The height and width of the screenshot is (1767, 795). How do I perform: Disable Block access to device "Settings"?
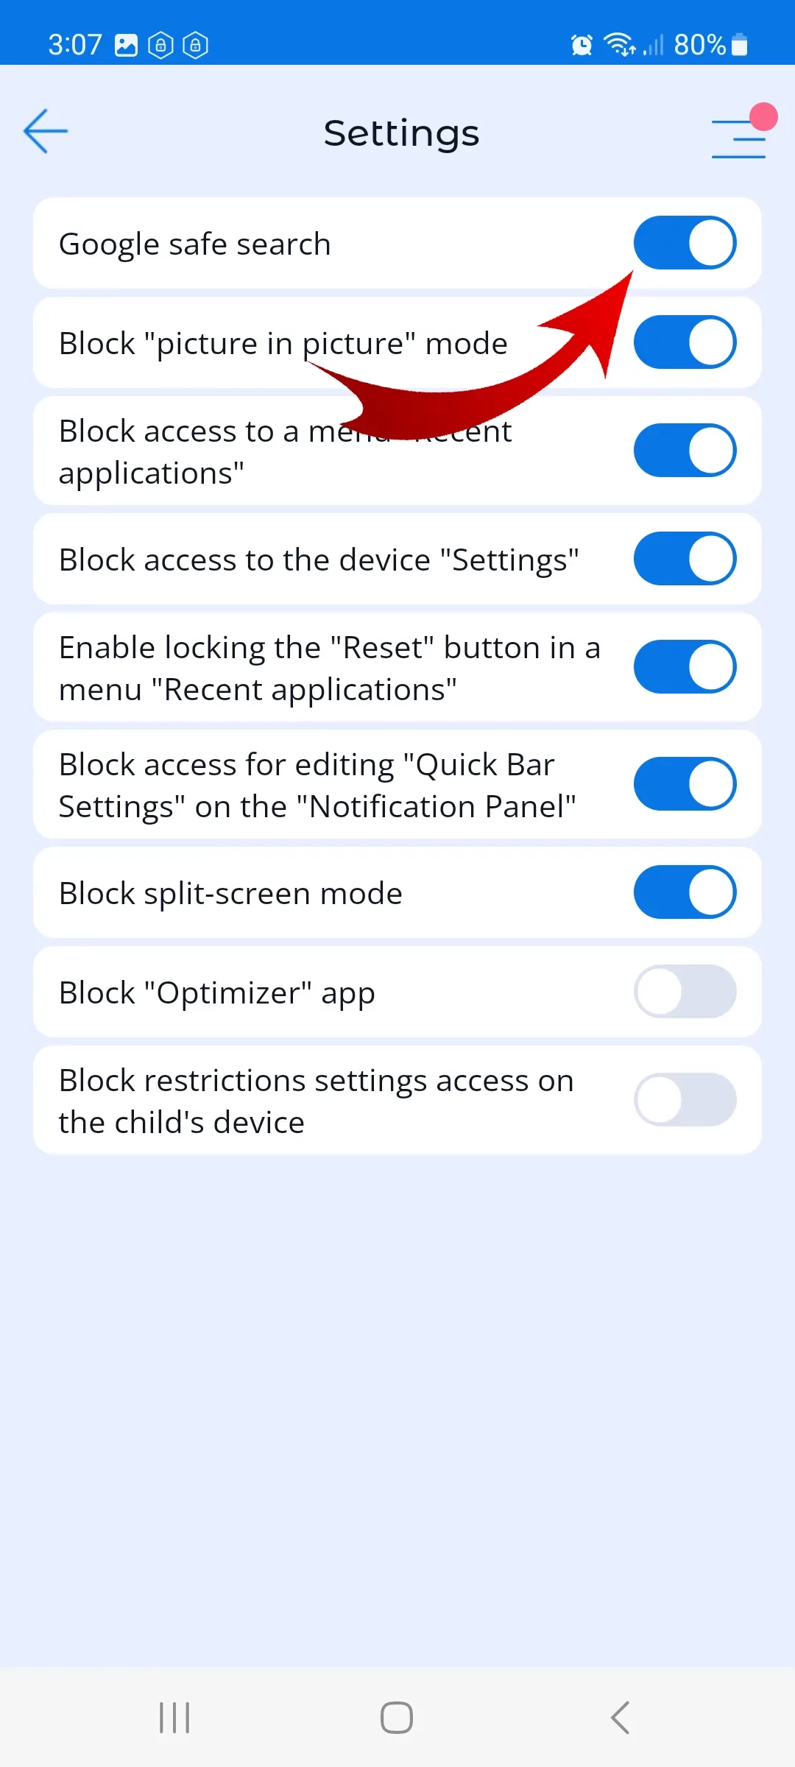[685, 559]
